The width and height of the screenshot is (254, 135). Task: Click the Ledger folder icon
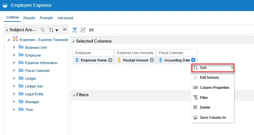point(21,78)
